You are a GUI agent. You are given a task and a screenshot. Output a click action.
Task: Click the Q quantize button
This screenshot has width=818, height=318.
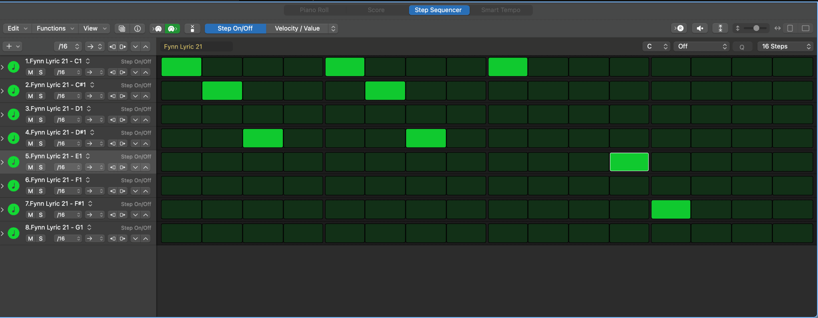pos(742,47)
